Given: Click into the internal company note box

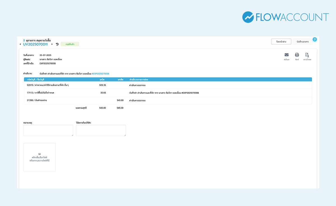Looking at the screenshot, I should tap(101, 131).
